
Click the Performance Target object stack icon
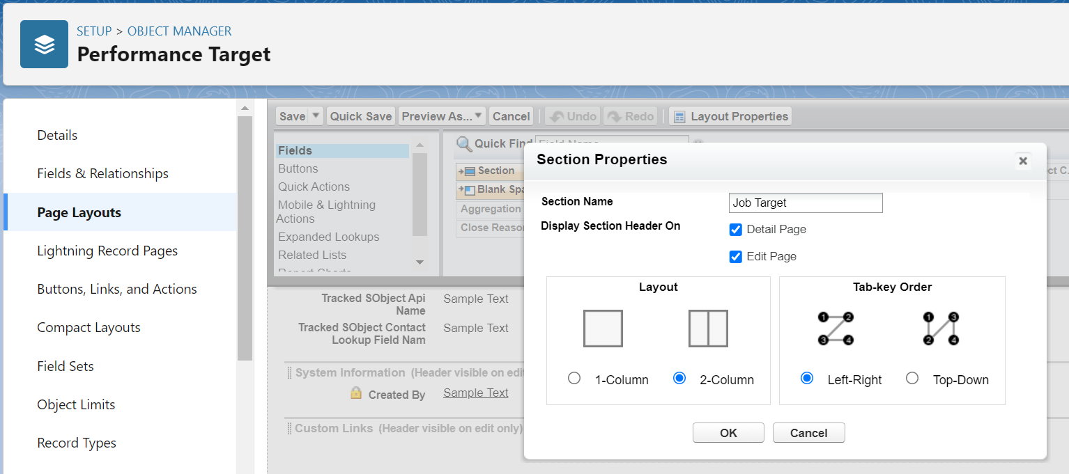[x=44, y=45]
